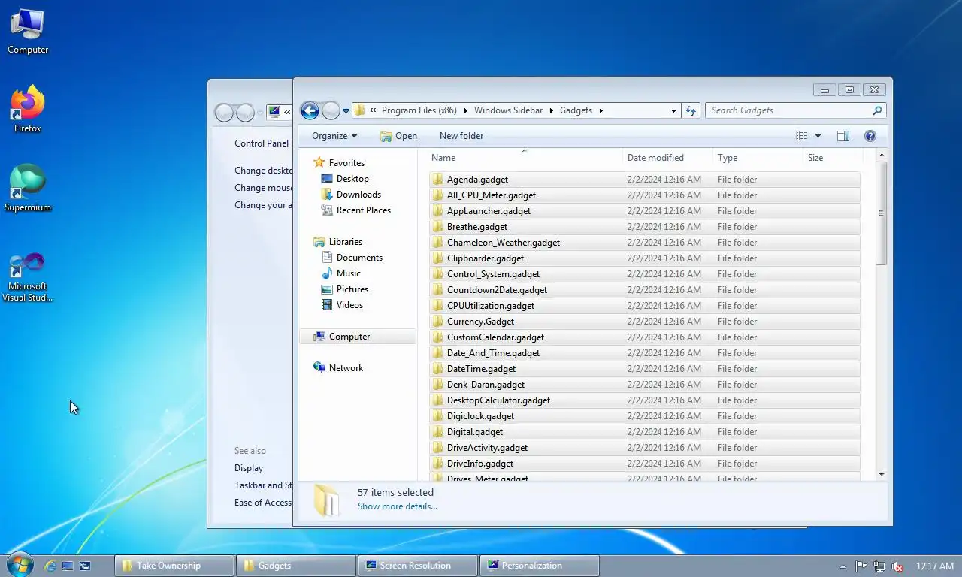Select Countdown2Date.gadget folder
The image size is (962, 577).
(x=645, y=290)
